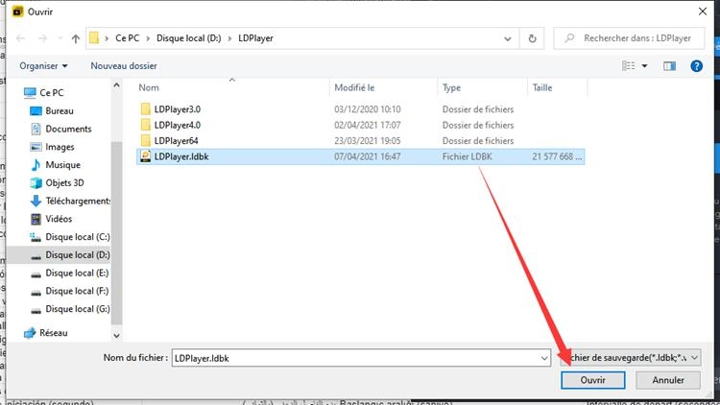Image resolution: width=720 pixels, height=405 pixels.
Task: Select Disque local (G:) drive
Action: coord(78,309)
